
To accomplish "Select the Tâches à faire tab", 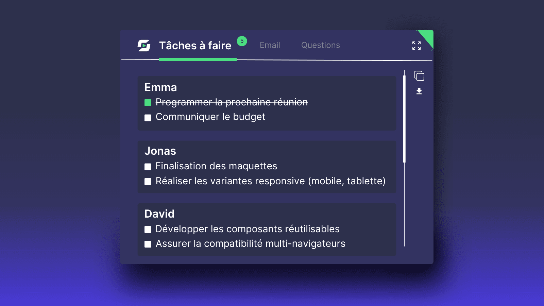I will pyautogui.click(x=195, y=45).
